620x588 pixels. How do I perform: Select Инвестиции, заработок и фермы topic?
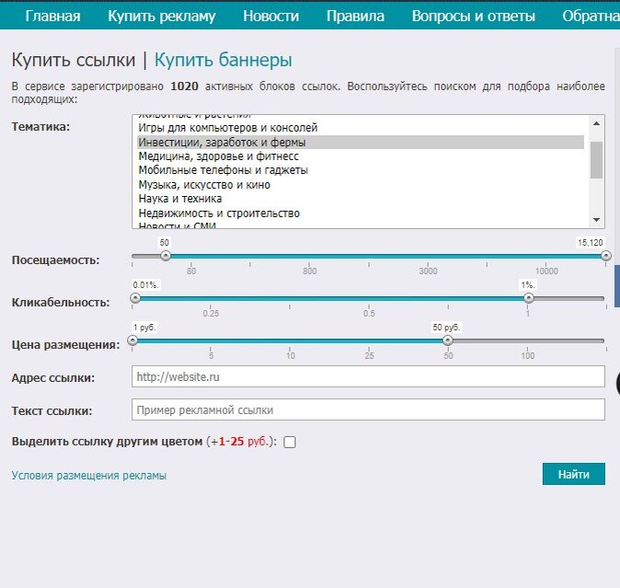coord(361,143)
